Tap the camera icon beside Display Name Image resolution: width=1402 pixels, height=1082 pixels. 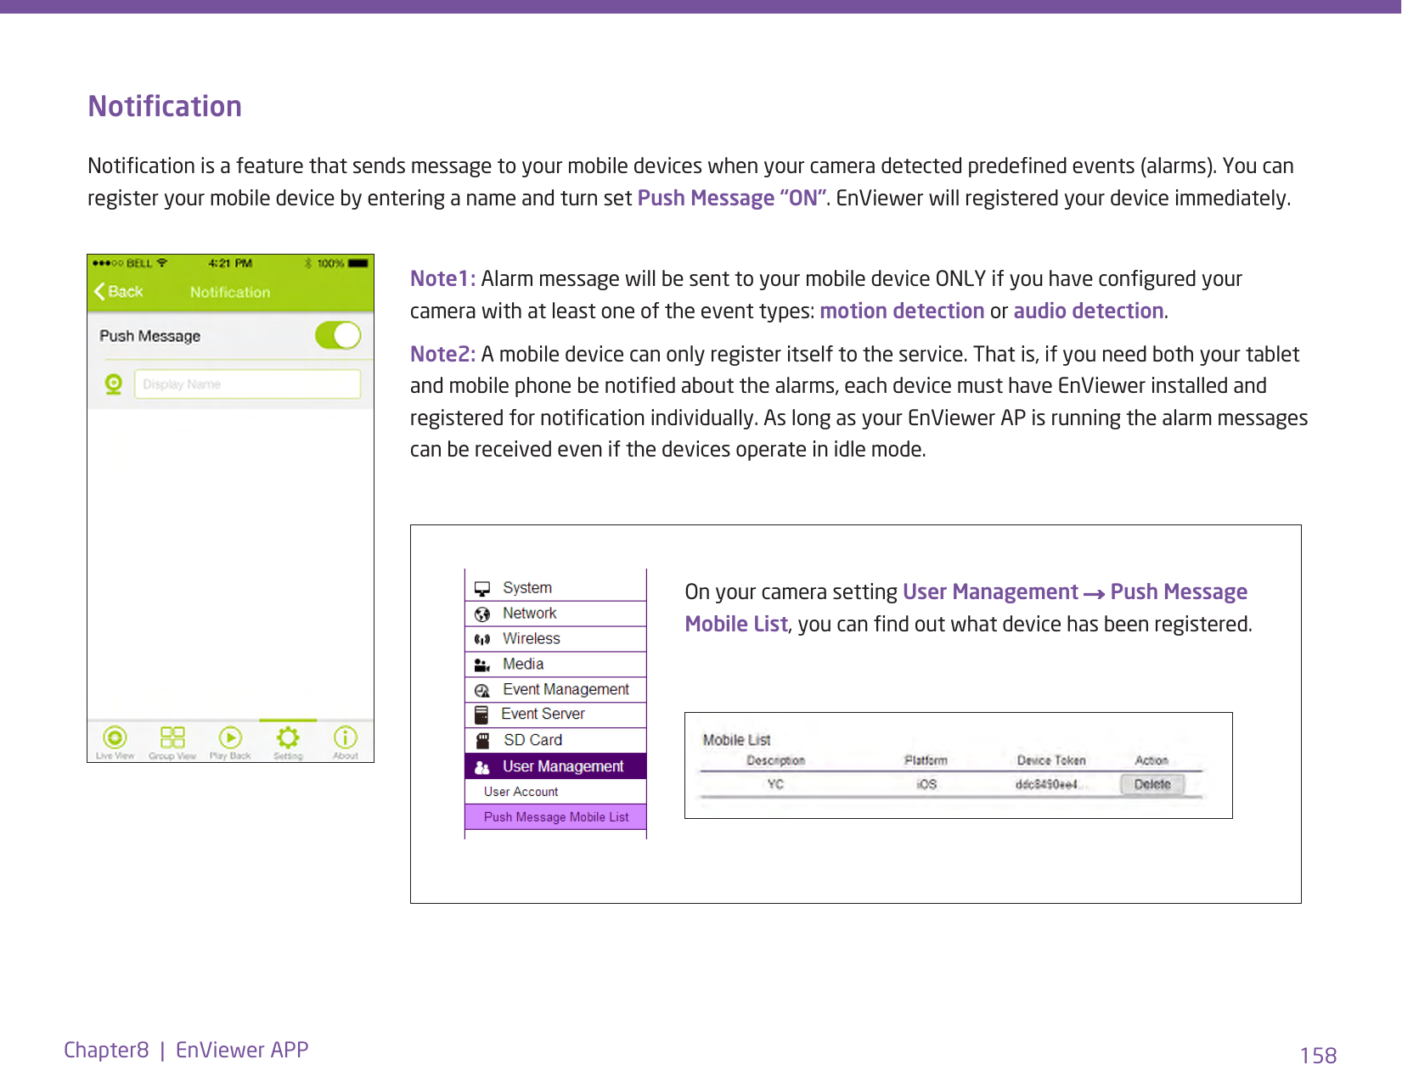114,384
